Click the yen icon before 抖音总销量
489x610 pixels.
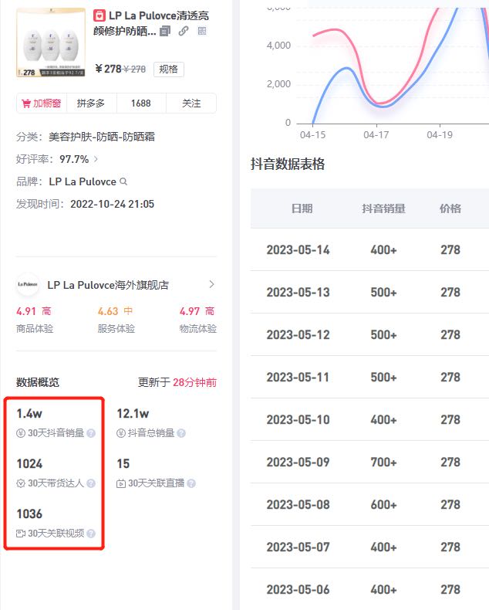tap(121, 433)
